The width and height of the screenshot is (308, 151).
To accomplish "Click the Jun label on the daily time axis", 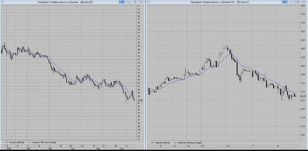I will [122, 149].
